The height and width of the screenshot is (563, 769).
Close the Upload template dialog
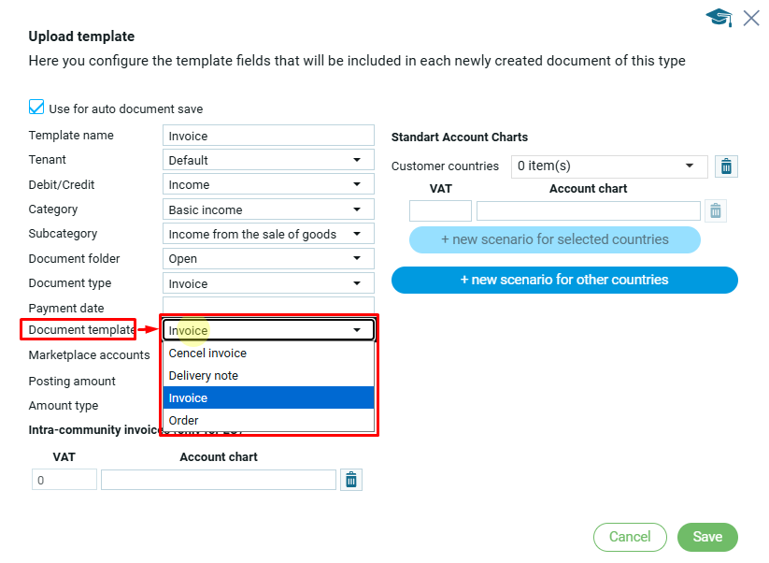tap(750, 18)
